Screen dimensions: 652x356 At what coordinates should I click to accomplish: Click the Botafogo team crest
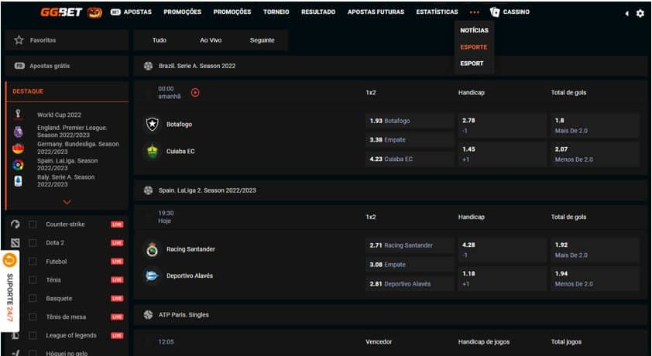tap(152, 124)
